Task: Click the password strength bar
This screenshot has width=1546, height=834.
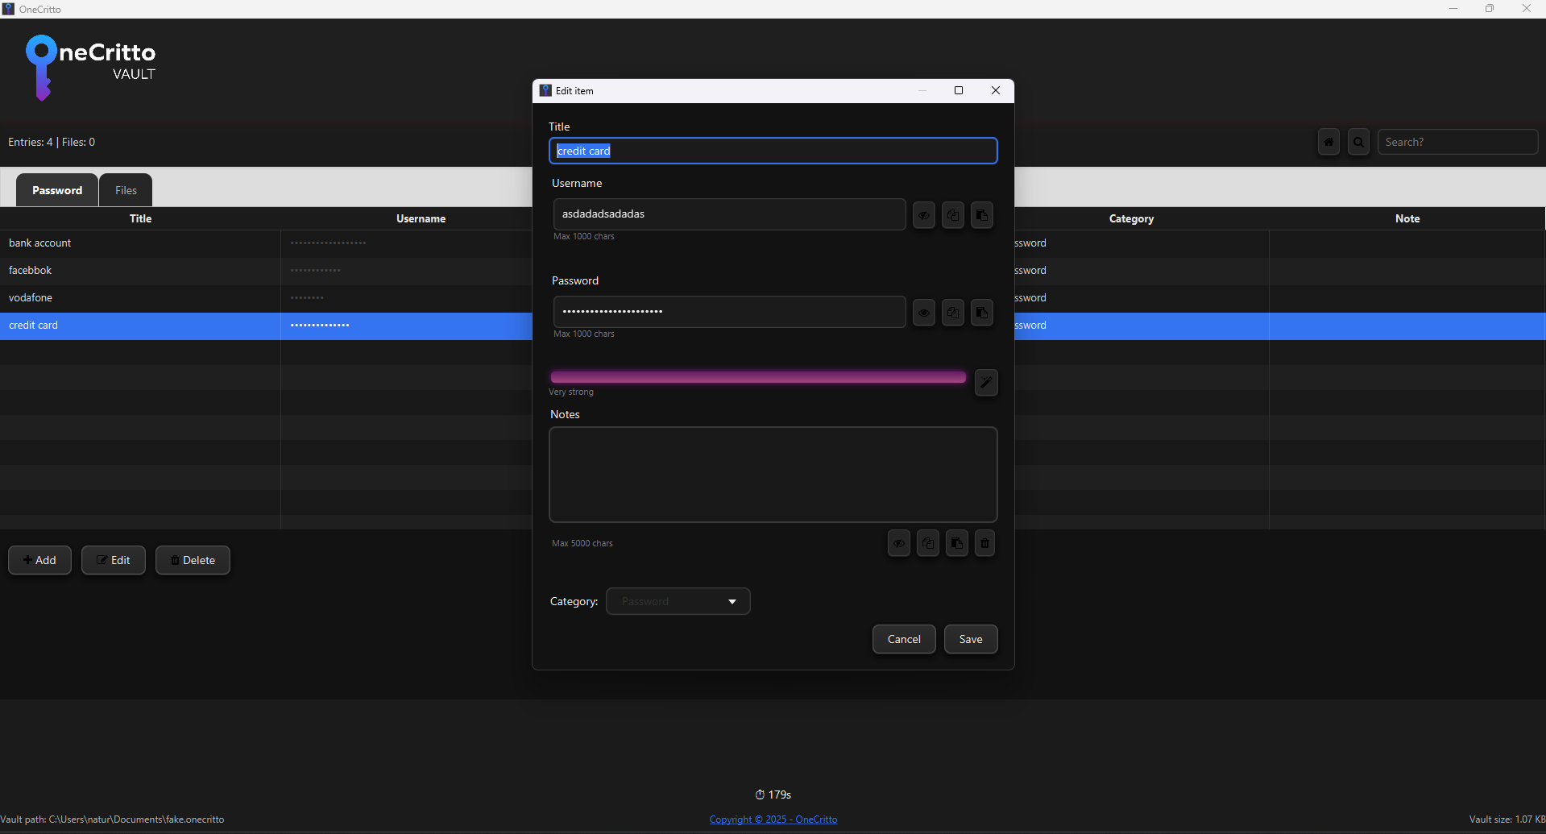Action: [756, 376]
